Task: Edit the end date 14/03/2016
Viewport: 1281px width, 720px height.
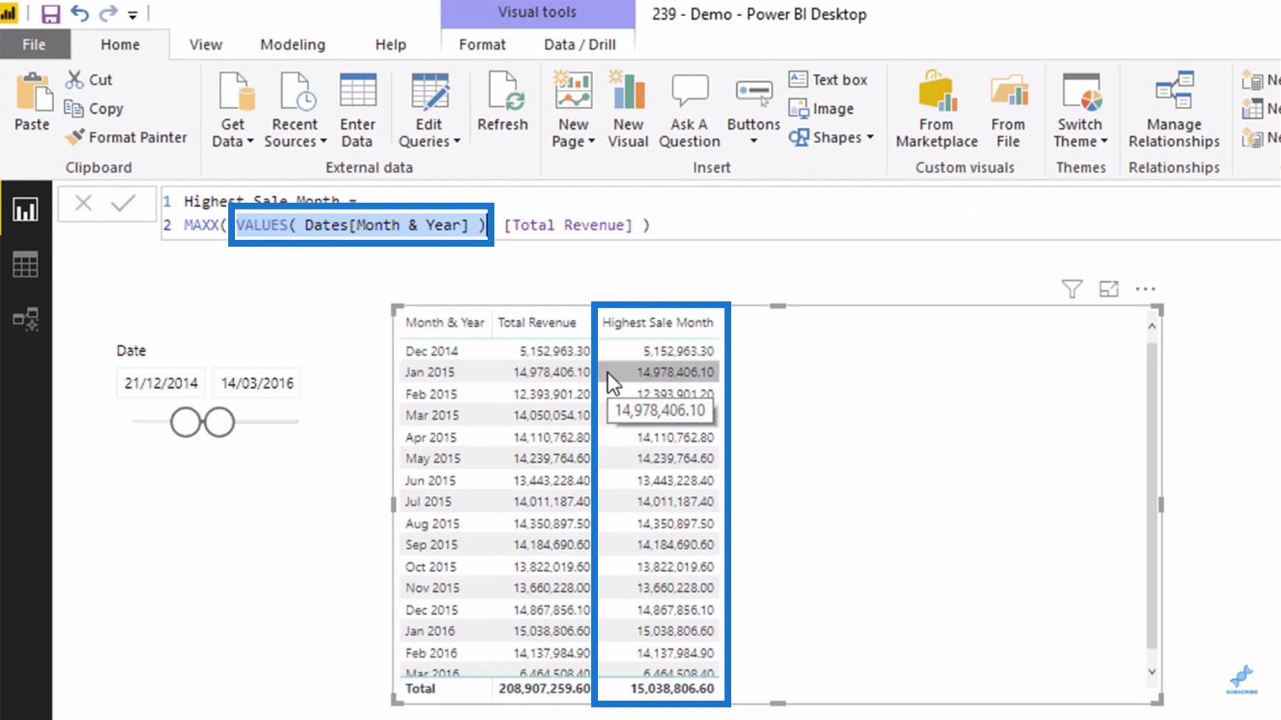Action: pos(257,383)
